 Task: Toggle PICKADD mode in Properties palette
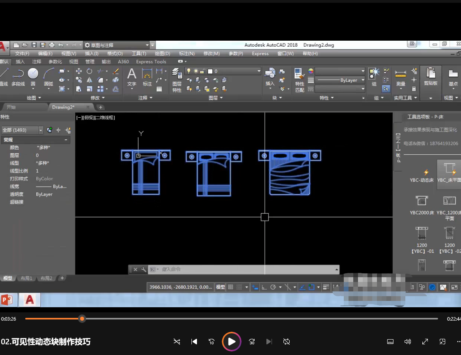[x=49, y=130]
